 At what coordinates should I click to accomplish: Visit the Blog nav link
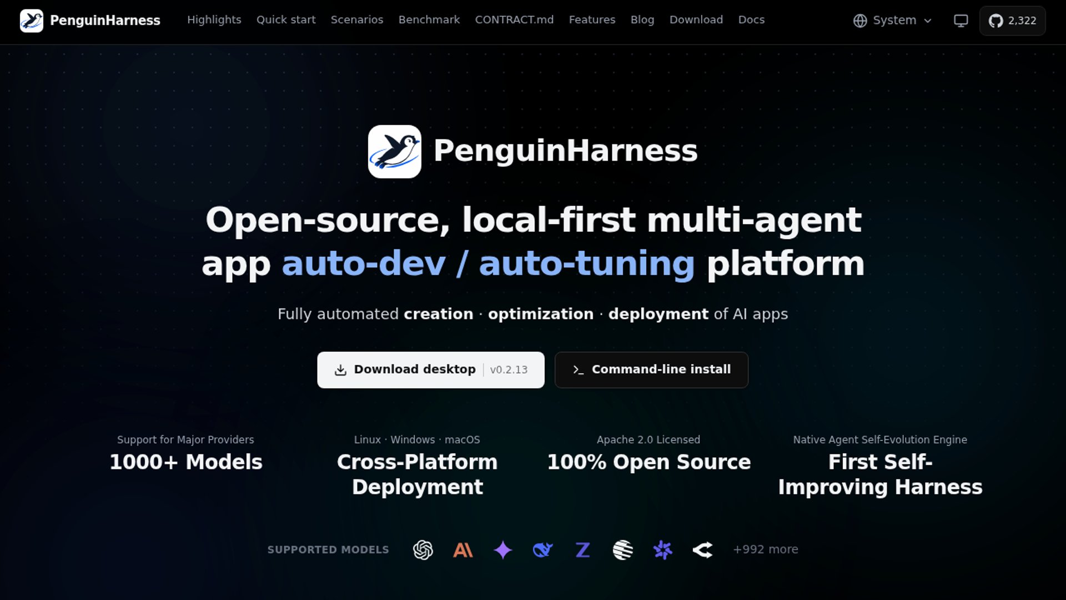click(642, 19)
